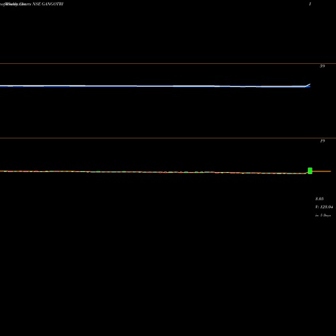Click the 8.05 price value
Viewport: 336px width, 336px height.
pos(319,199)
